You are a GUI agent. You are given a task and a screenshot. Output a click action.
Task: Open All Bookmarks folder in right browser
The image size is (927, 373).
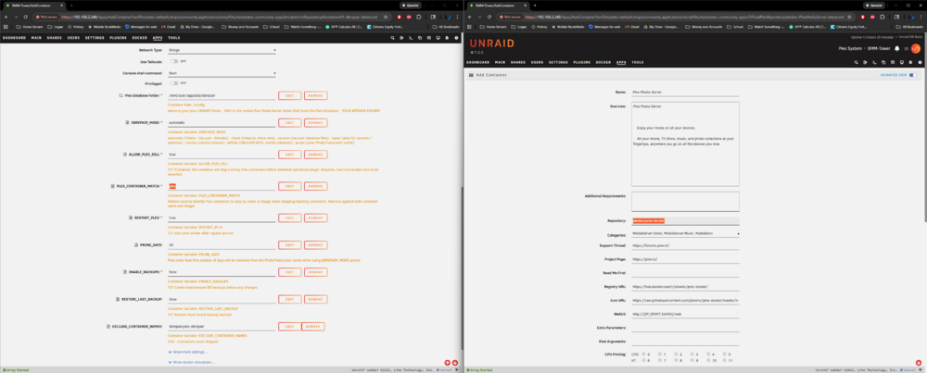pyautogui.click(x=909, y=27)
